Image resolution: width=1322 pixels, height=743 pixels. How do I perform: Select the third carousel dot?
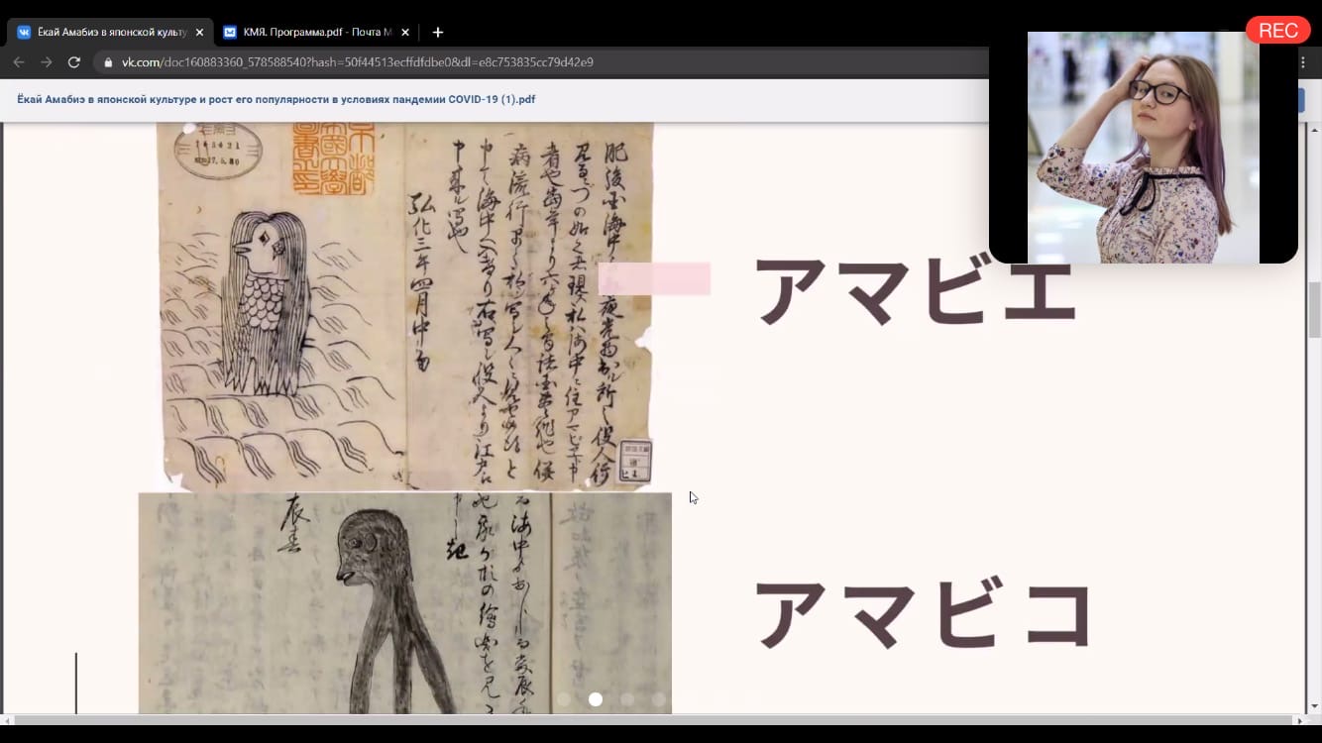click(x=627, y=699)
